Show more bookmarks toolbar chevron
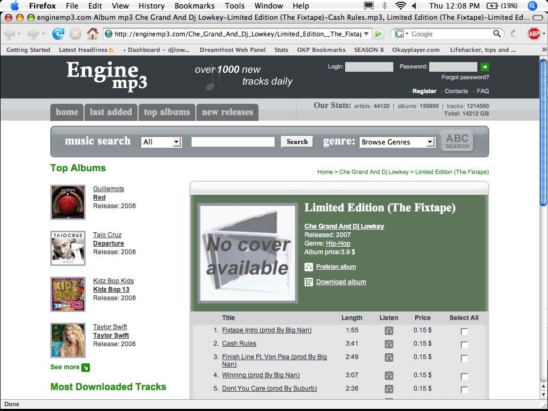 click(x=544, y=50)
